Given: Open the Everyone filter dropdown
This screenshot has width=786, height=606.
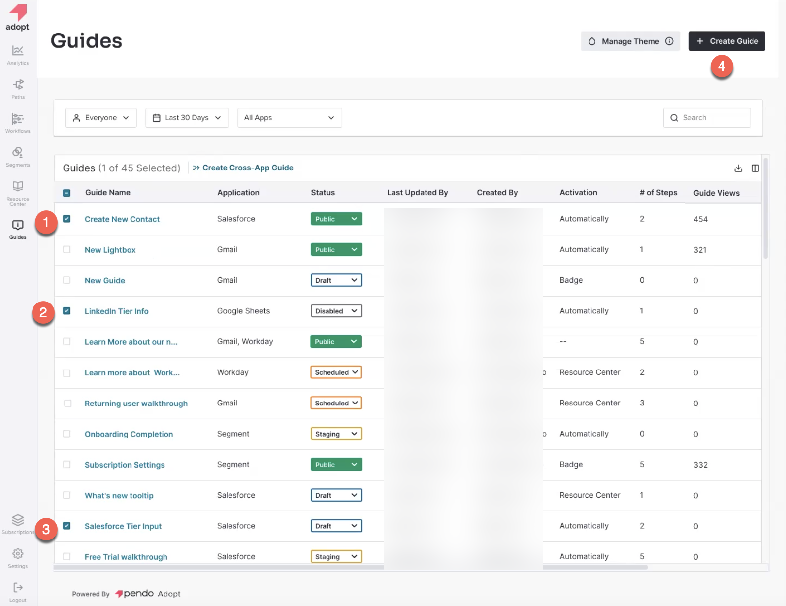Looking at the screenshot, I should point(101,118).
